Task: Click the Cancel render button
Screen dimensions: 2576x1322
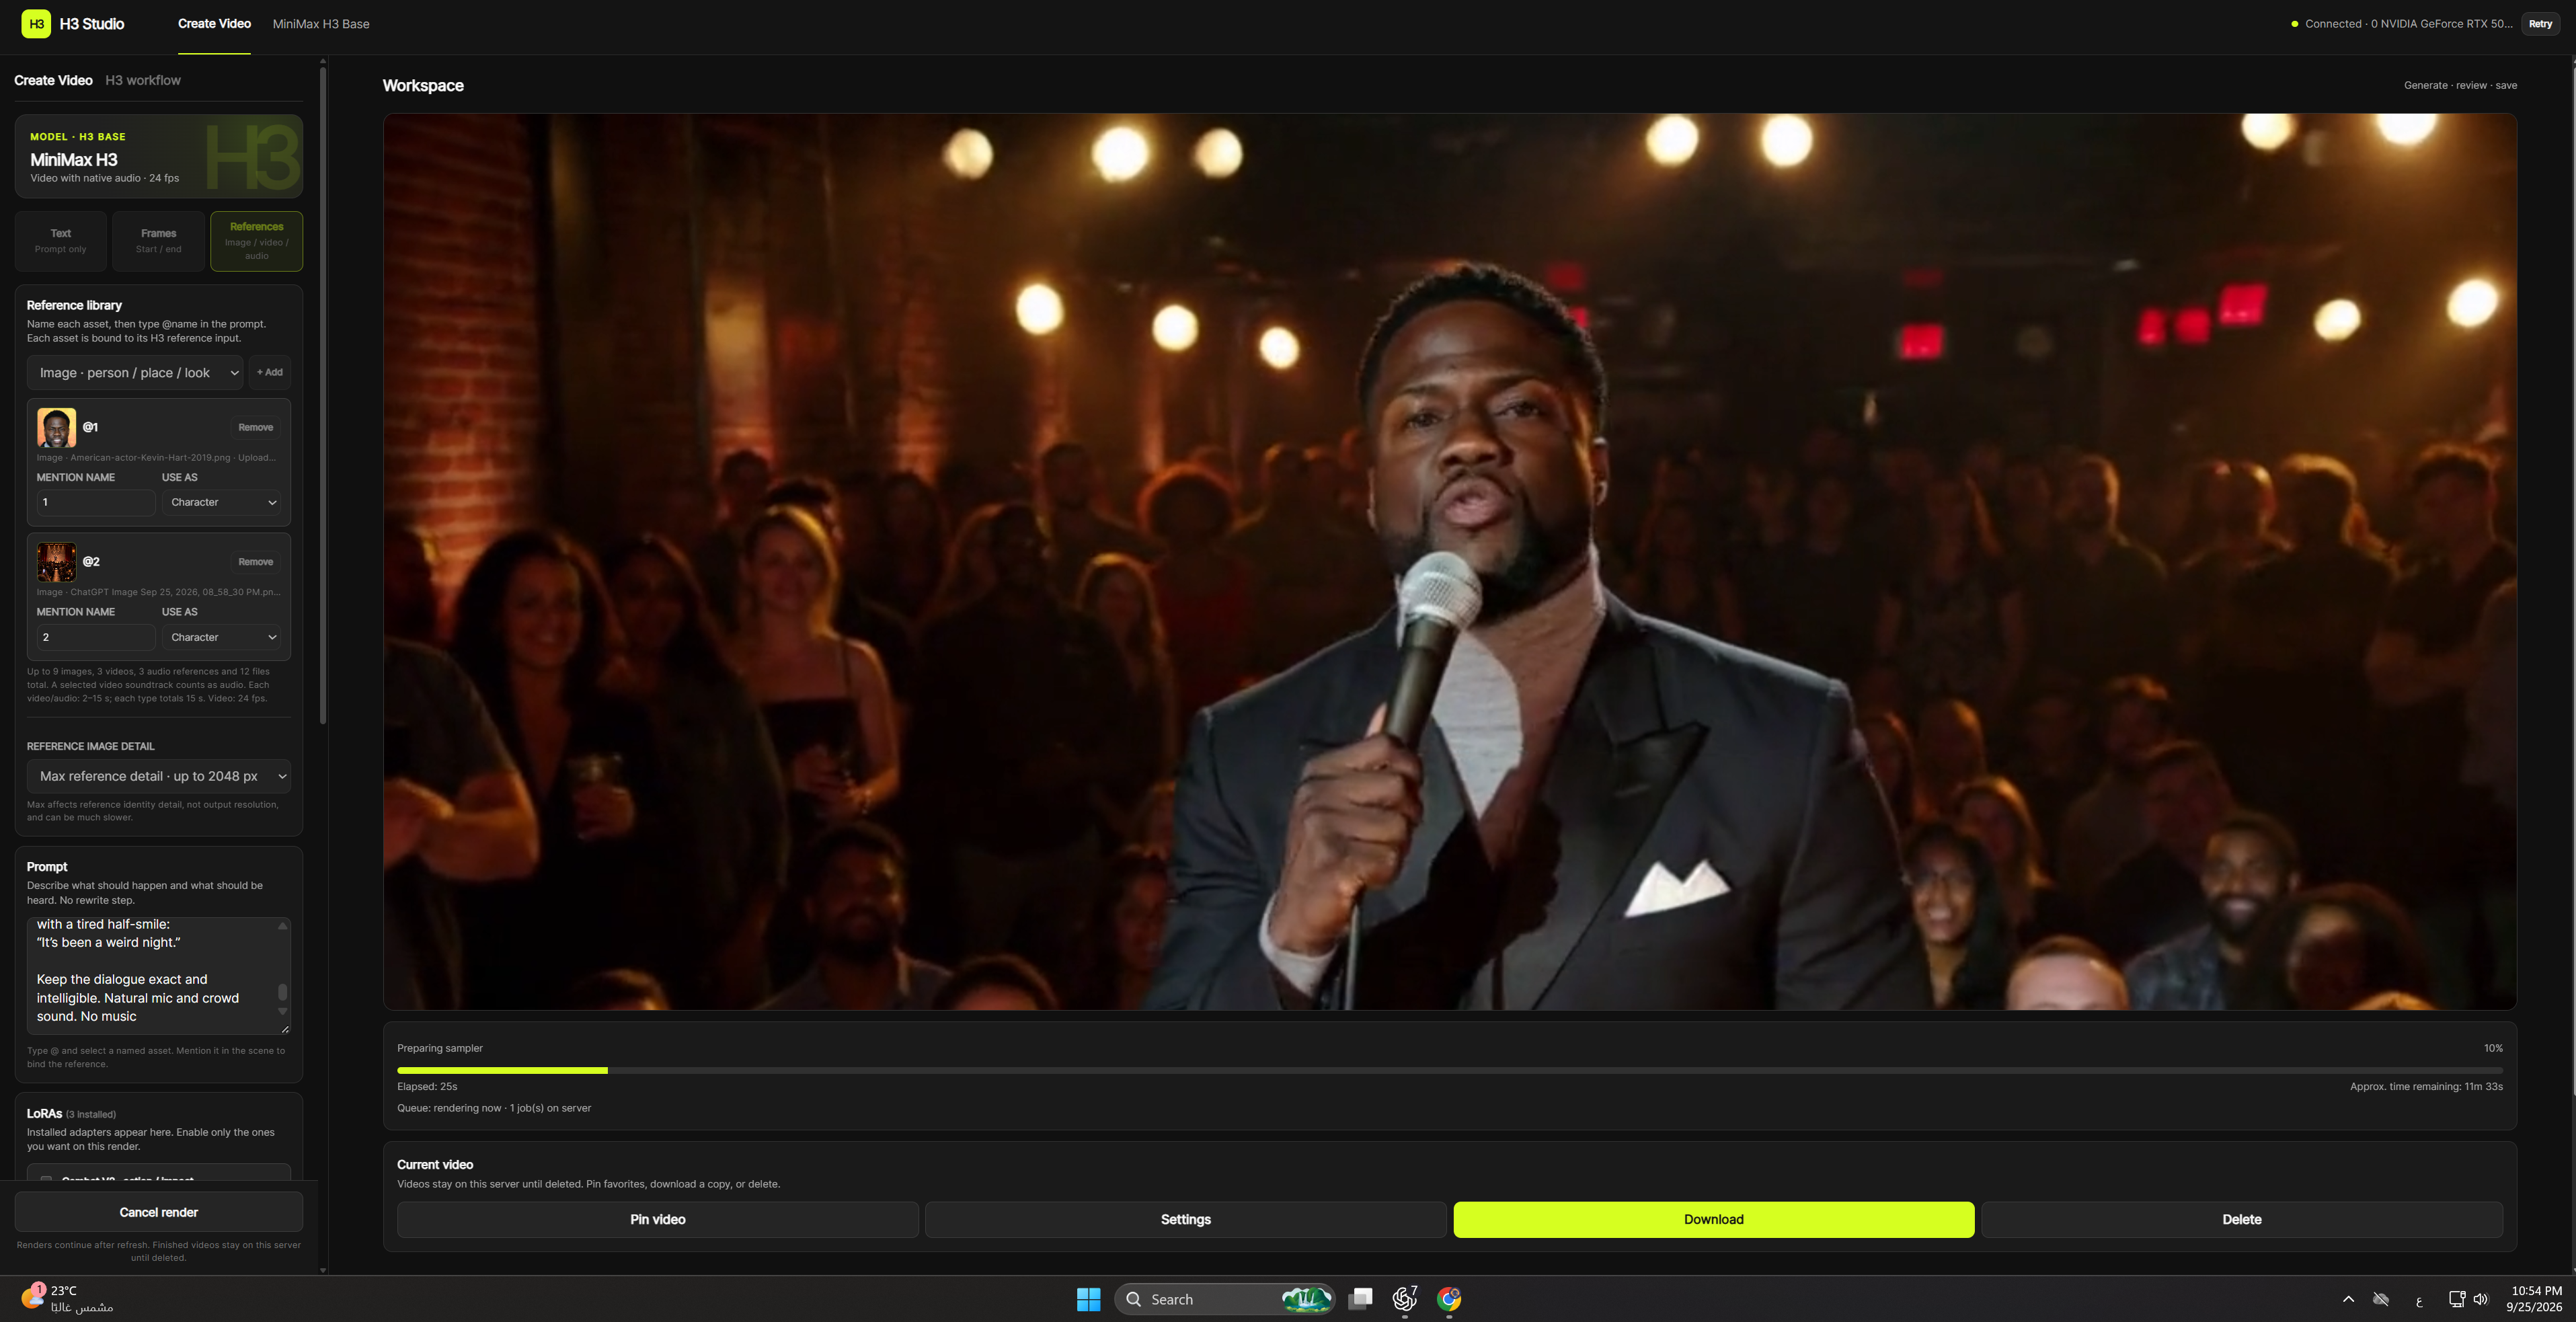Action: coord(159,1212)
